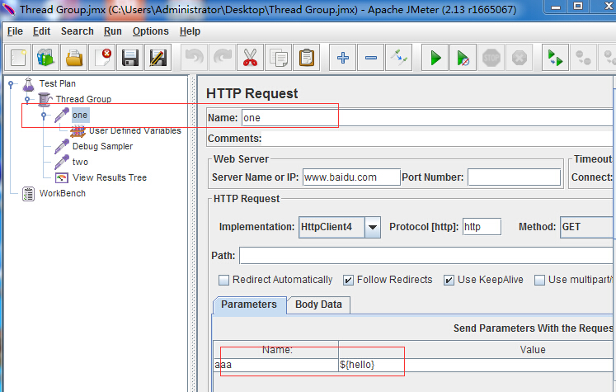Click the Thread Group spool icon
Viewport: 616px width, 392px height.
pyautogui.click(x=45, y=100)
